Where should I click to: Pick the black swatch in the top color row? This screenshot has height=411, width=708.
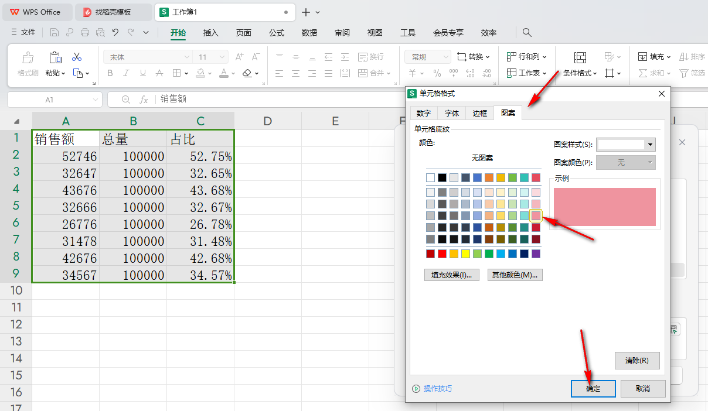(442, 177)
